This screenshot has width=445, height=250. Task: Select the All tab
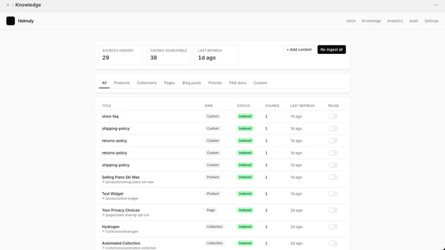point(104,83)
